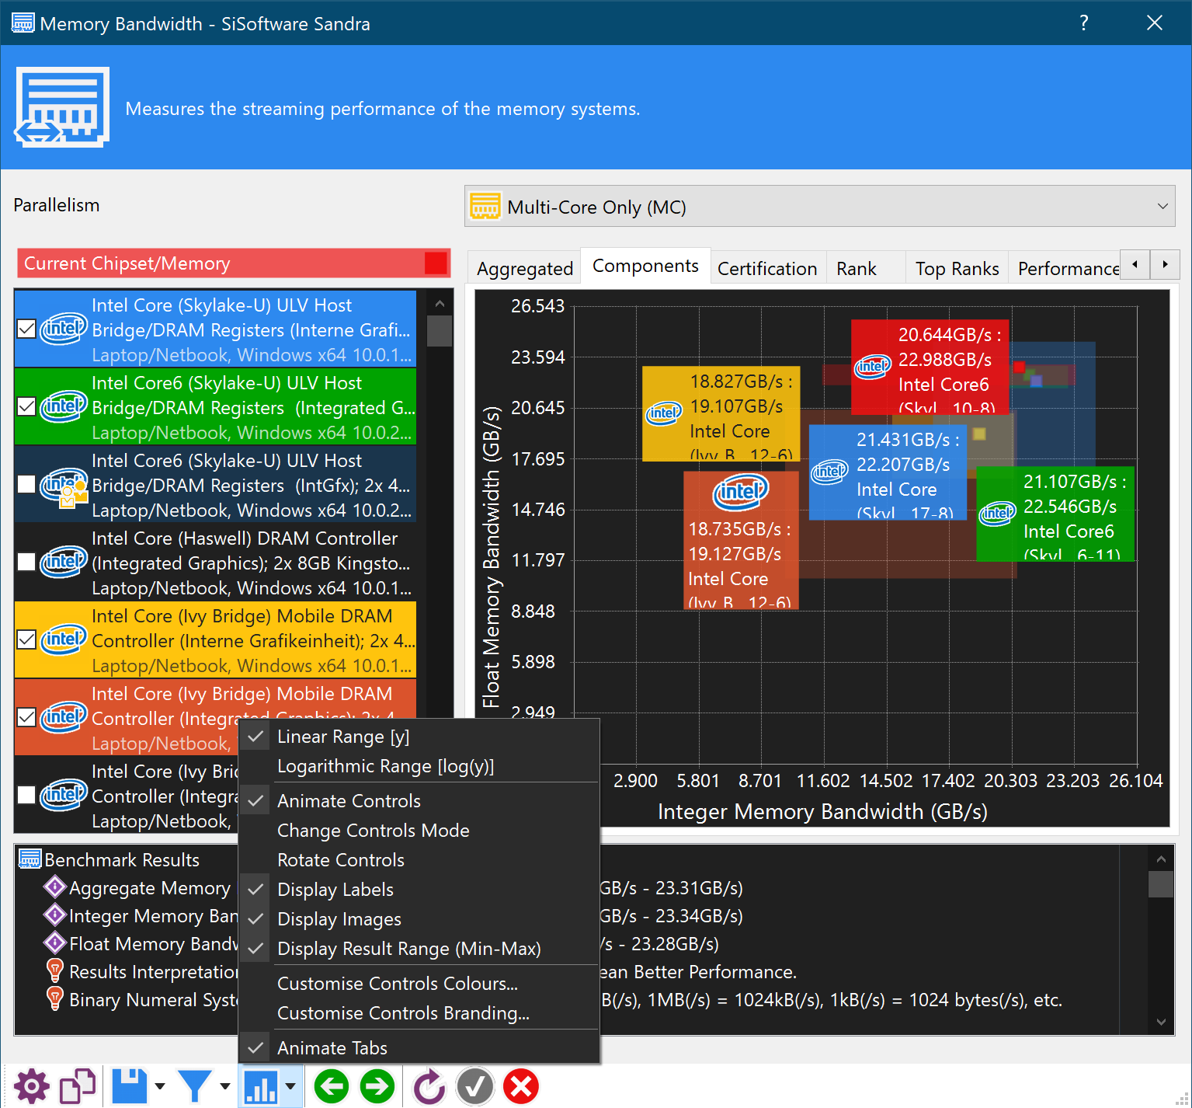Go back with the green left arrow

[332, 1086]
